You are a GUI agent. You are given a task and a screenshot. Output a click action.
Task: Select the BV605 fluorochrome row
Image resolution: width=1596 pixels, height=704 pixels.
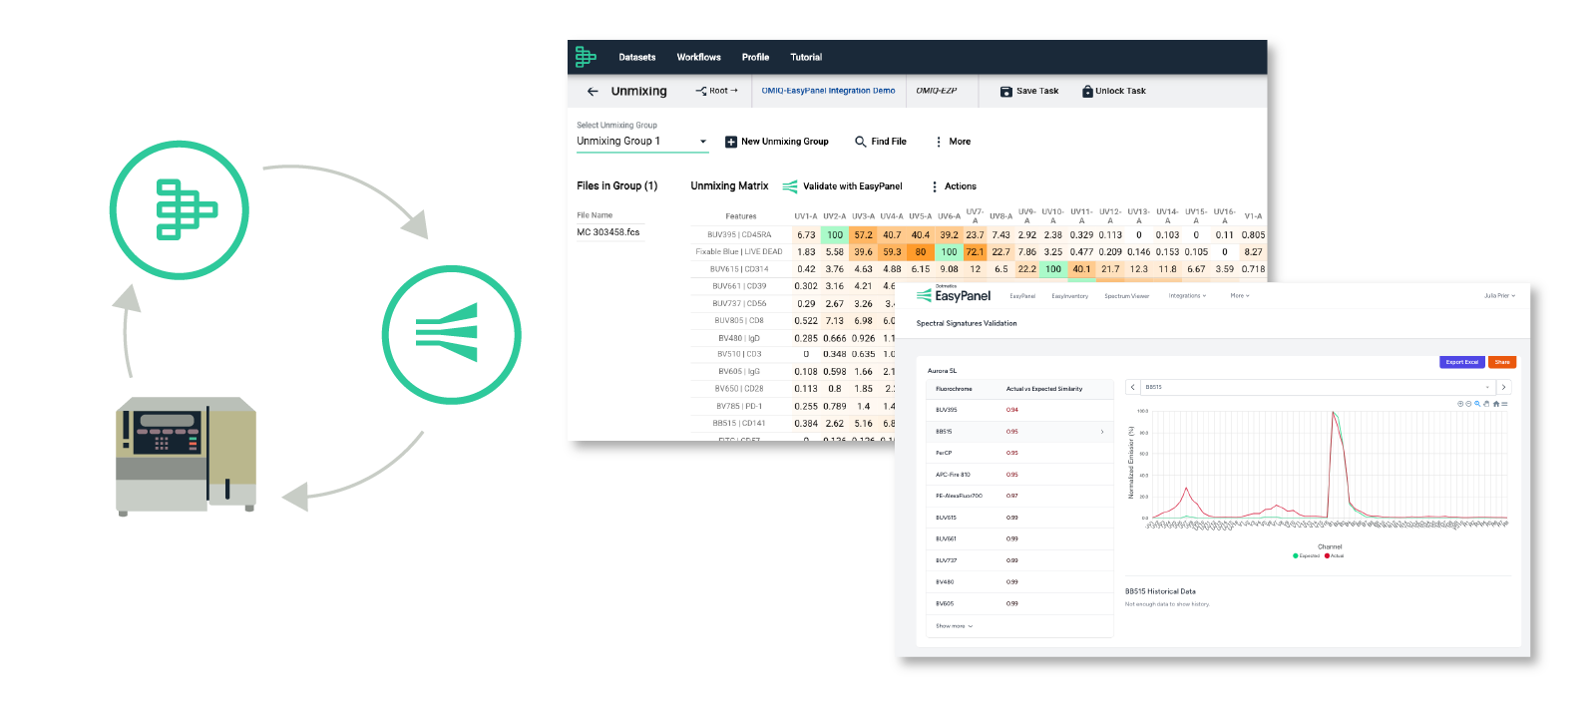pyautogui.click(x=1019, y=603)
